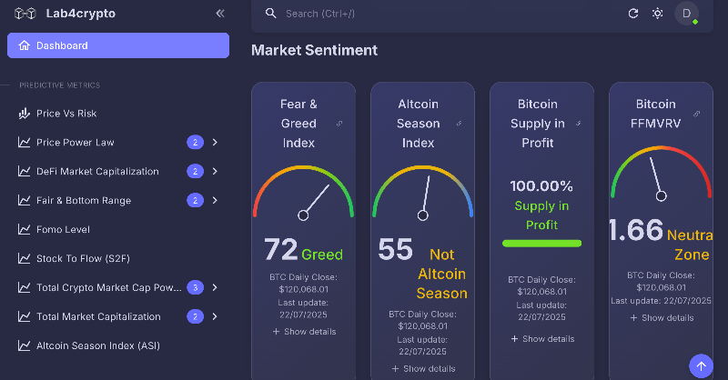This screenshot has width=728, height=380.
Task: Click the Total Crypto Market Cap chart icon
Action: pos(25,287)
